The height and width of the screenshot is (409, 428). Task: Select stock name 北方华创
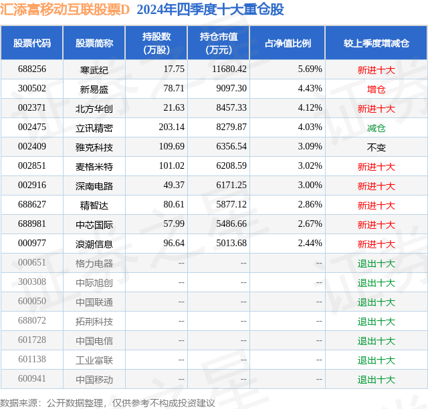click(94, 109)
